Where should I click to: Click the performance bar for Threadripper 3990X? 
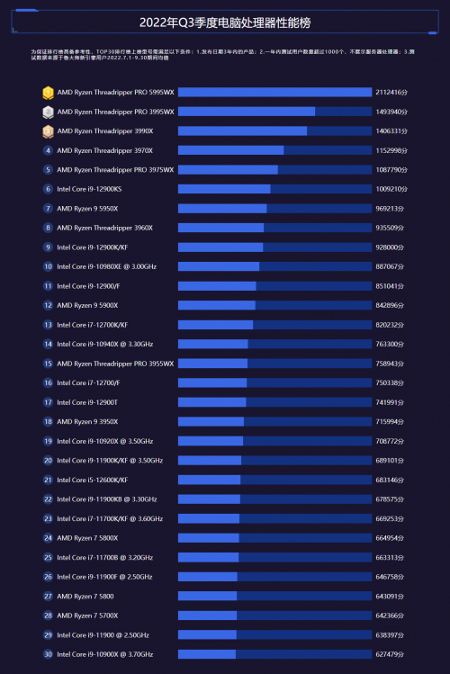[x=275, y=131]
